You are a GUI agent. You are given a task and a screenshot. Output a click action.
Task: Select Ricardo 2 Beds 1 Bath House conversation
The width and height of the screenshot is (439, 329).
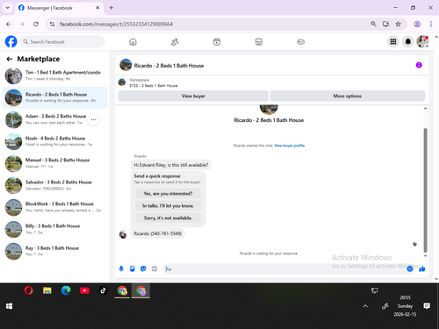pyautogui.click(x=55, y=97)
